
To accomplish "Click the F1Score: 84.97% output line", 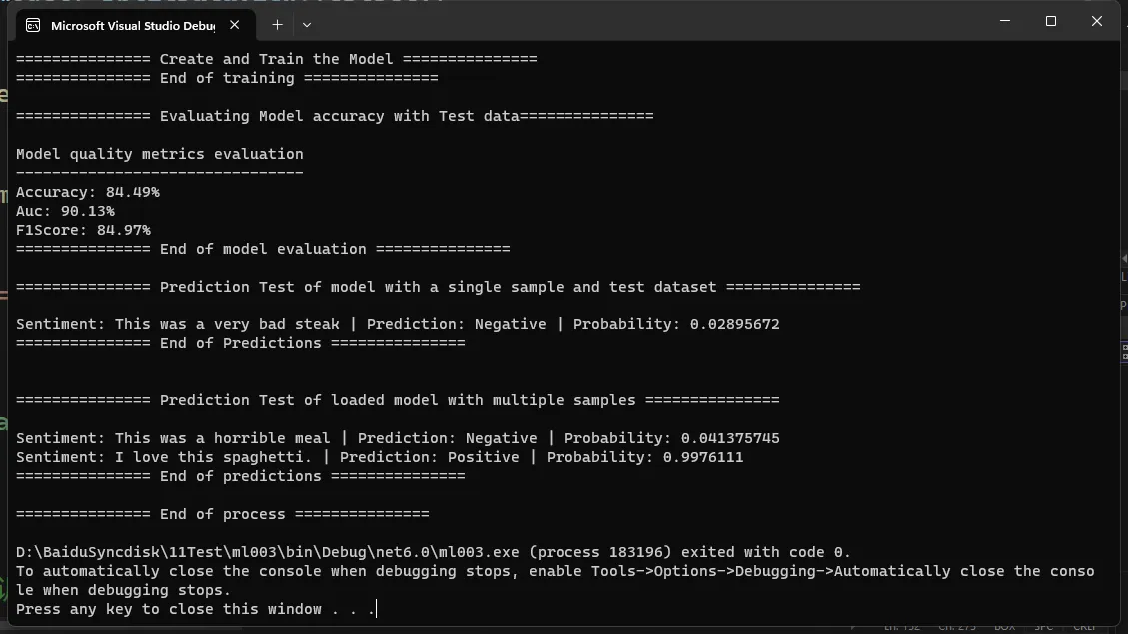I will 84,230.
